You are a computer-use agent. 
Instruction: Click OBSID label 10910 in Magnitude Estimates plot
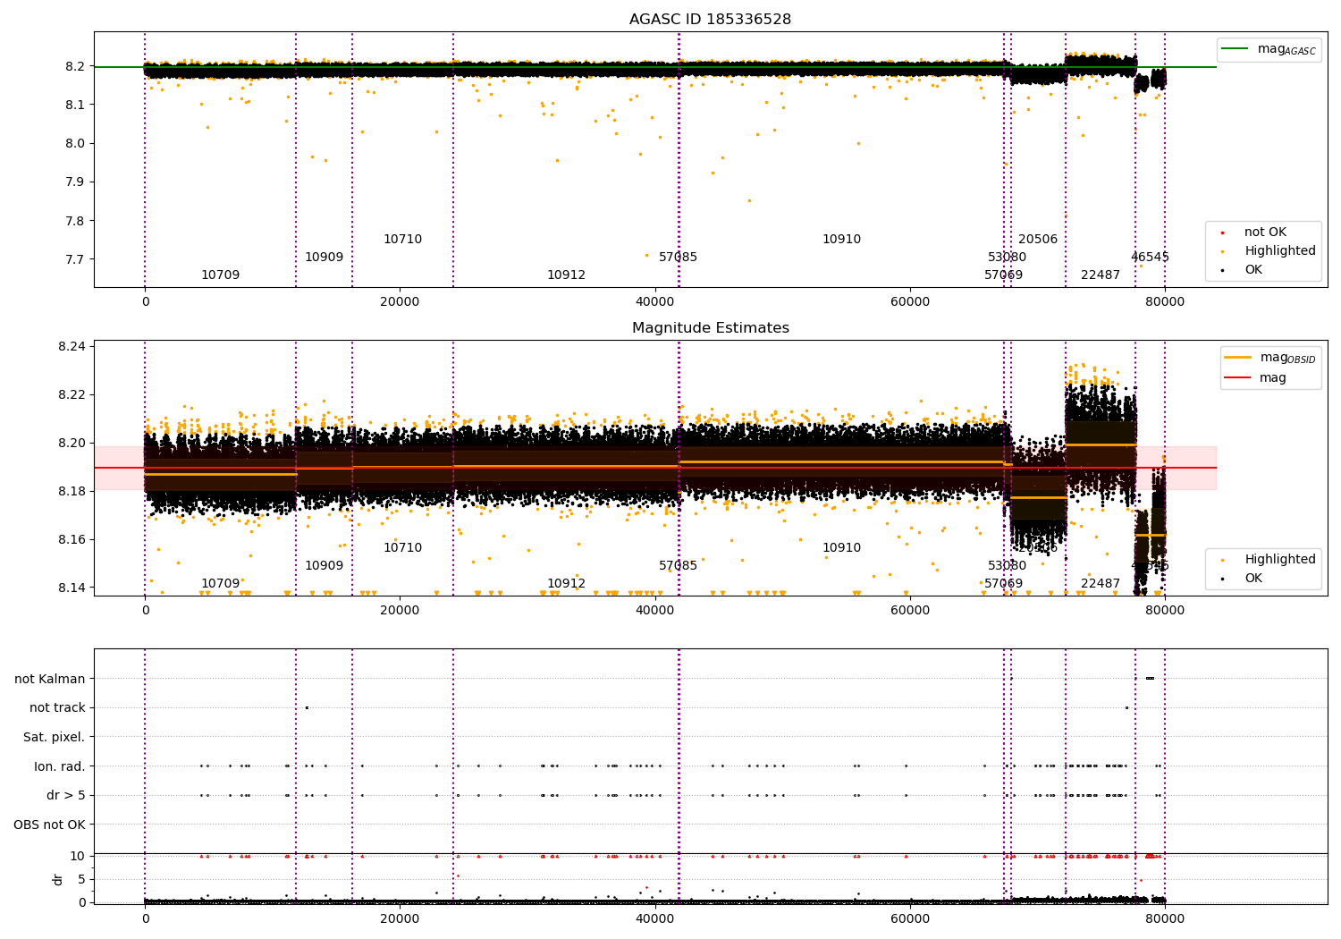click(x=841, y=547)
